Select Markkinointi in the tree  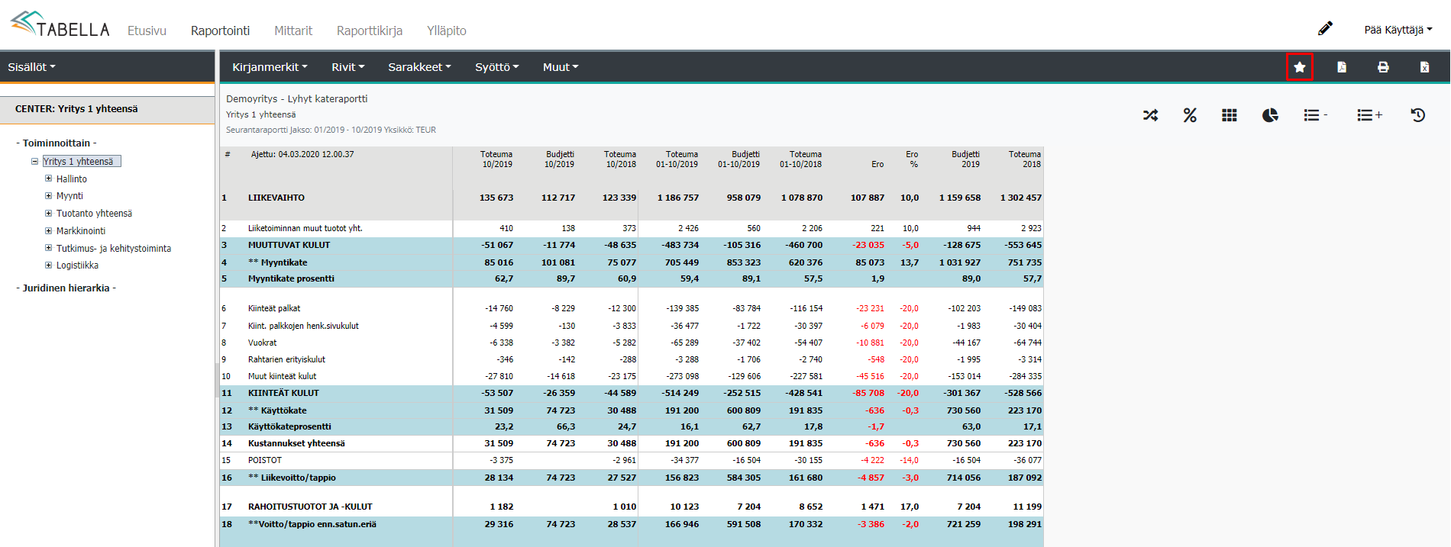point(81,231)
